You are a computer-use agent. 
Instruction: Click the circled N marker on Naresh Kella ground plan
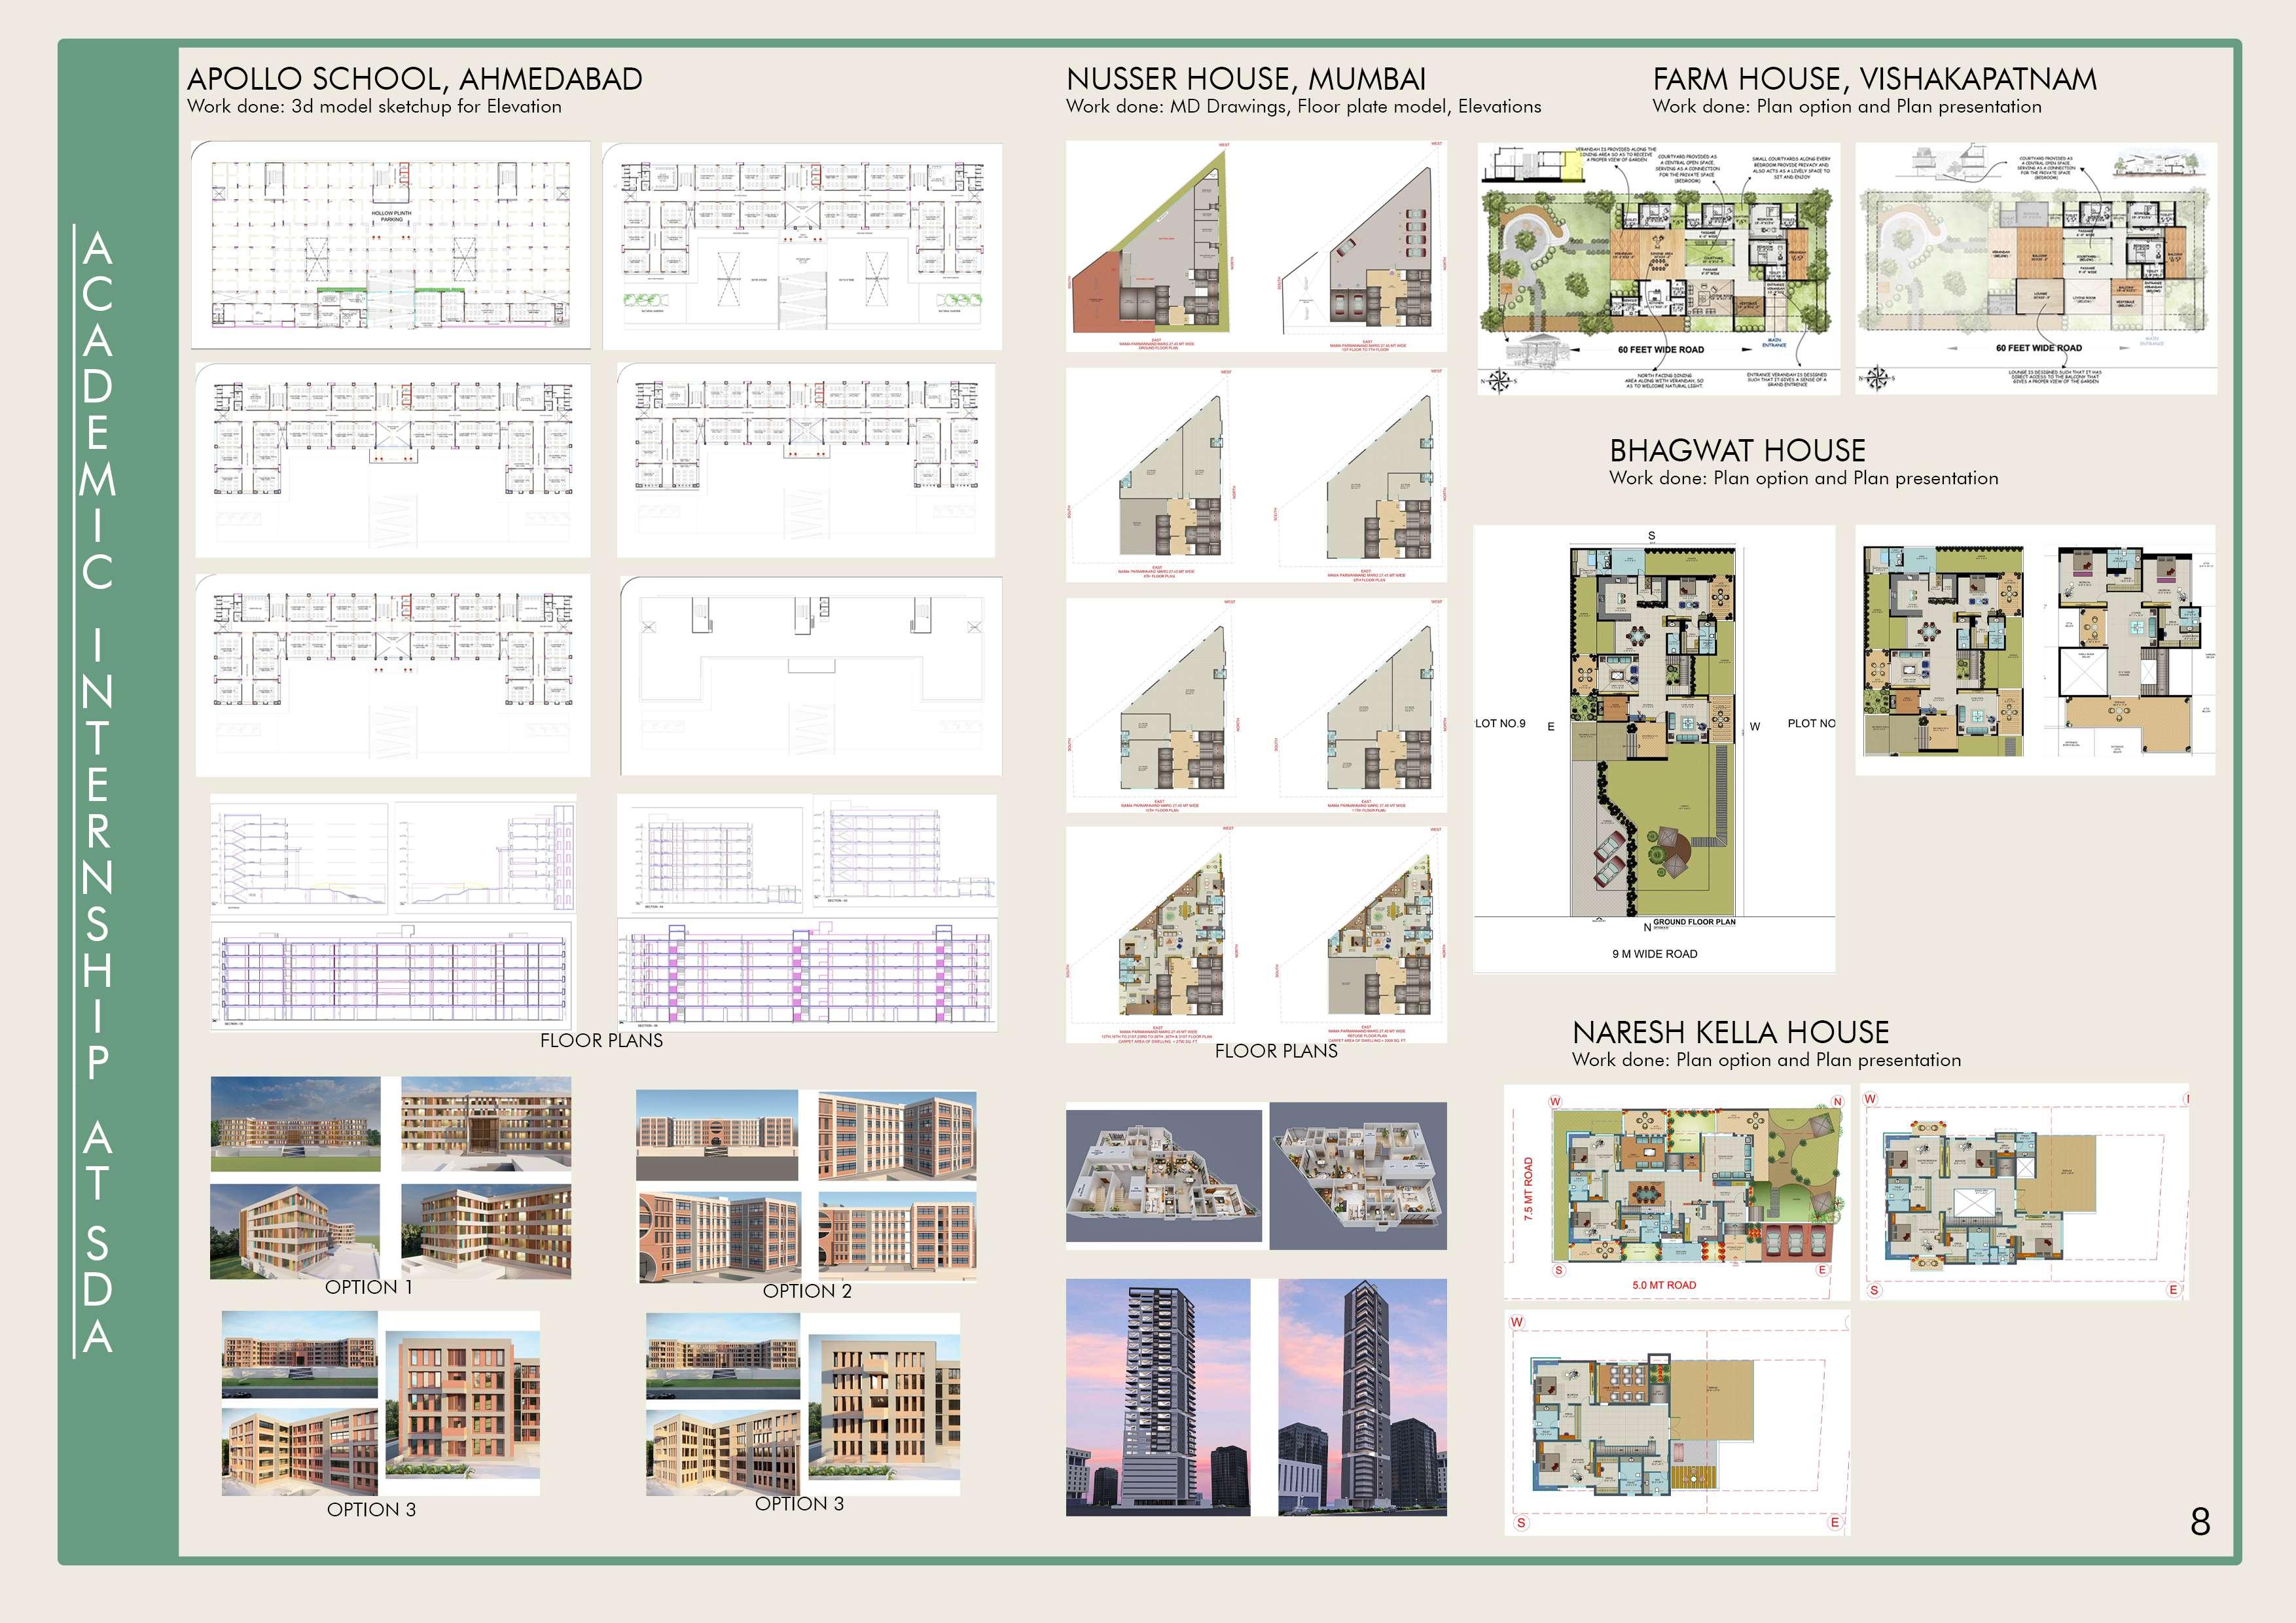(x=1837, y=1101)
